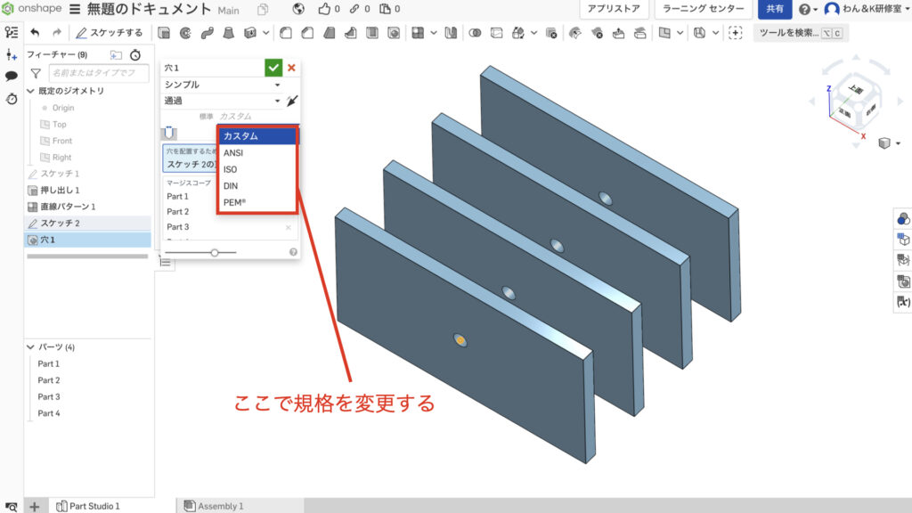Select the Sweep tool icon
The image size is (912, 513).
[207, 33]
